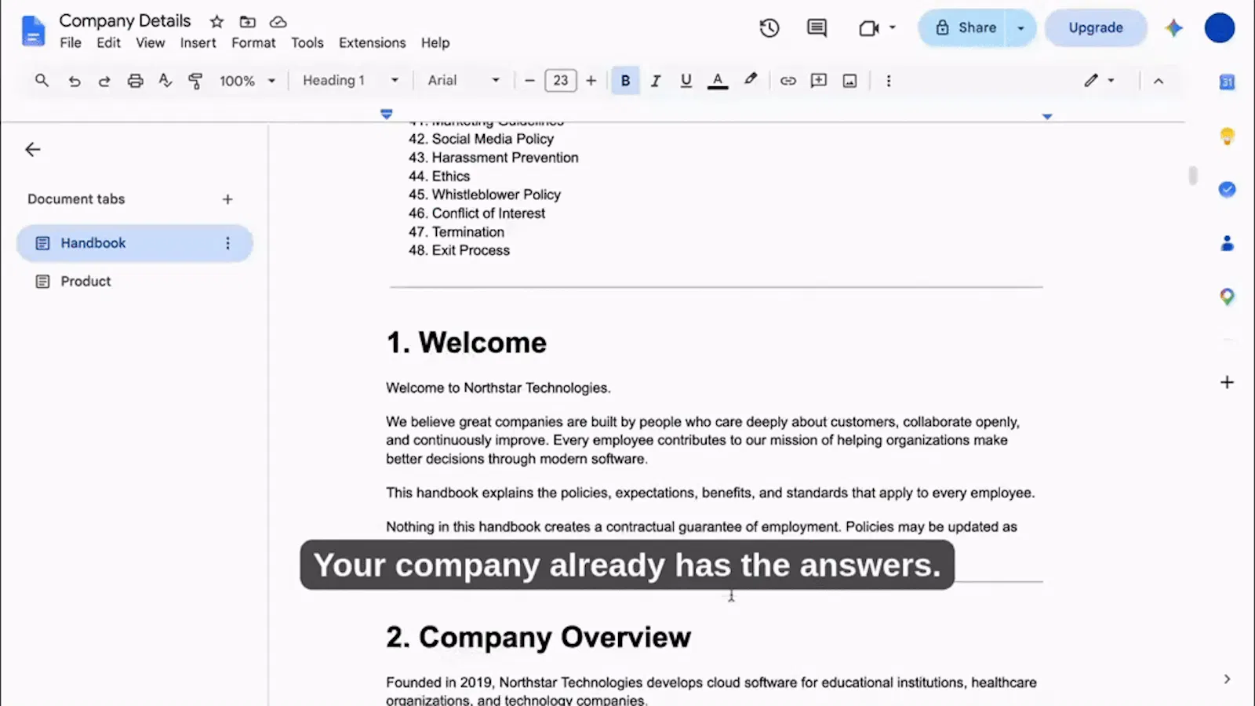Click the Upgrade button
The width and height of the screenshot is (1255, 706).
pos(1095,28)
